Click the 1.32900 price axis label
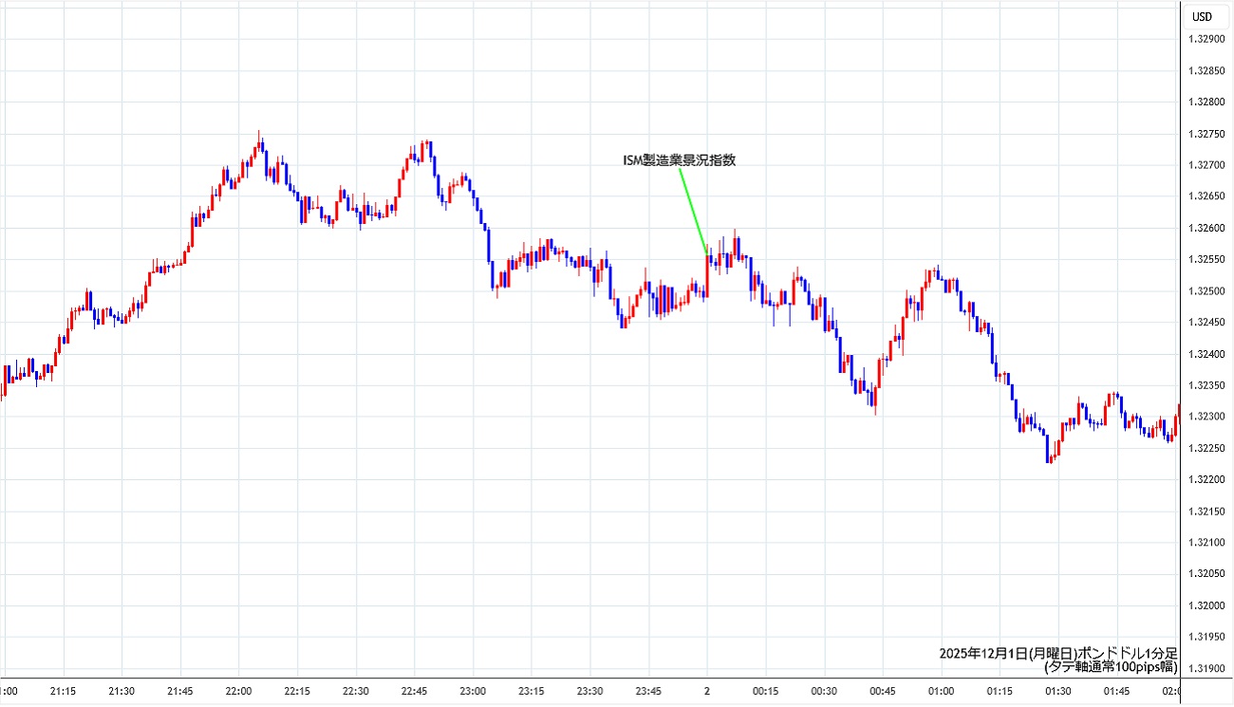1234x707 pixels. pos(1205,39)
